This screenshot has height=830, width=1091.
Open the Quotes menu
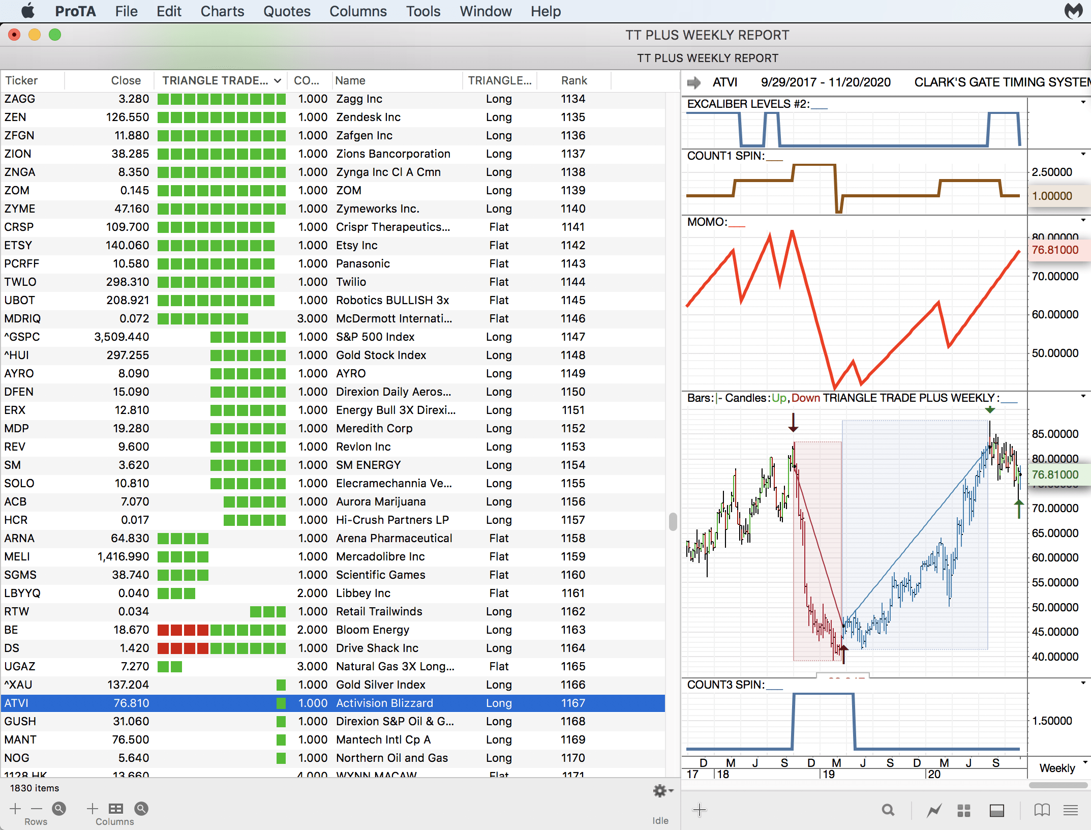click(x=287, y=11)
